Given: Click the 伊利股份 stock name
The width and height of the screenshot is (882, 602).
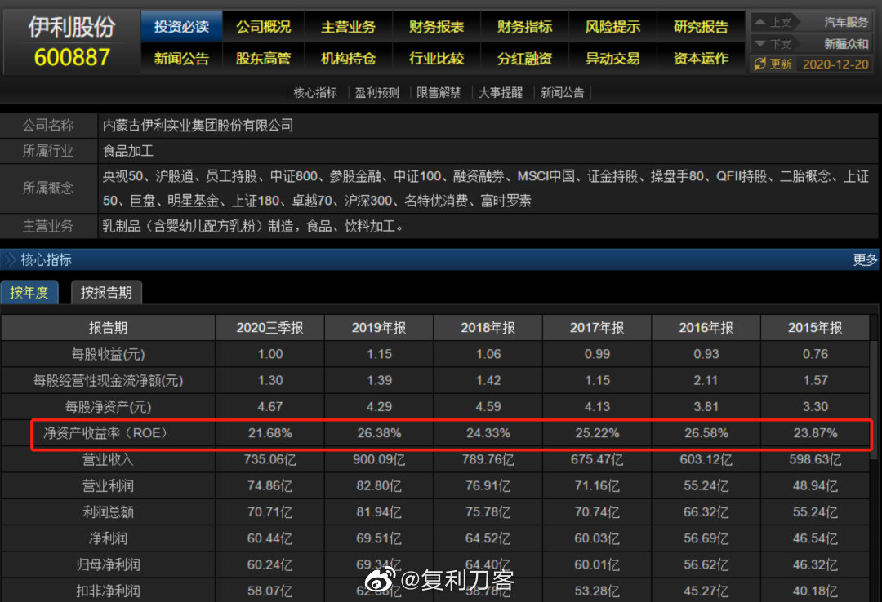Looking at the screenshot, I should click(x=72, y=26).
